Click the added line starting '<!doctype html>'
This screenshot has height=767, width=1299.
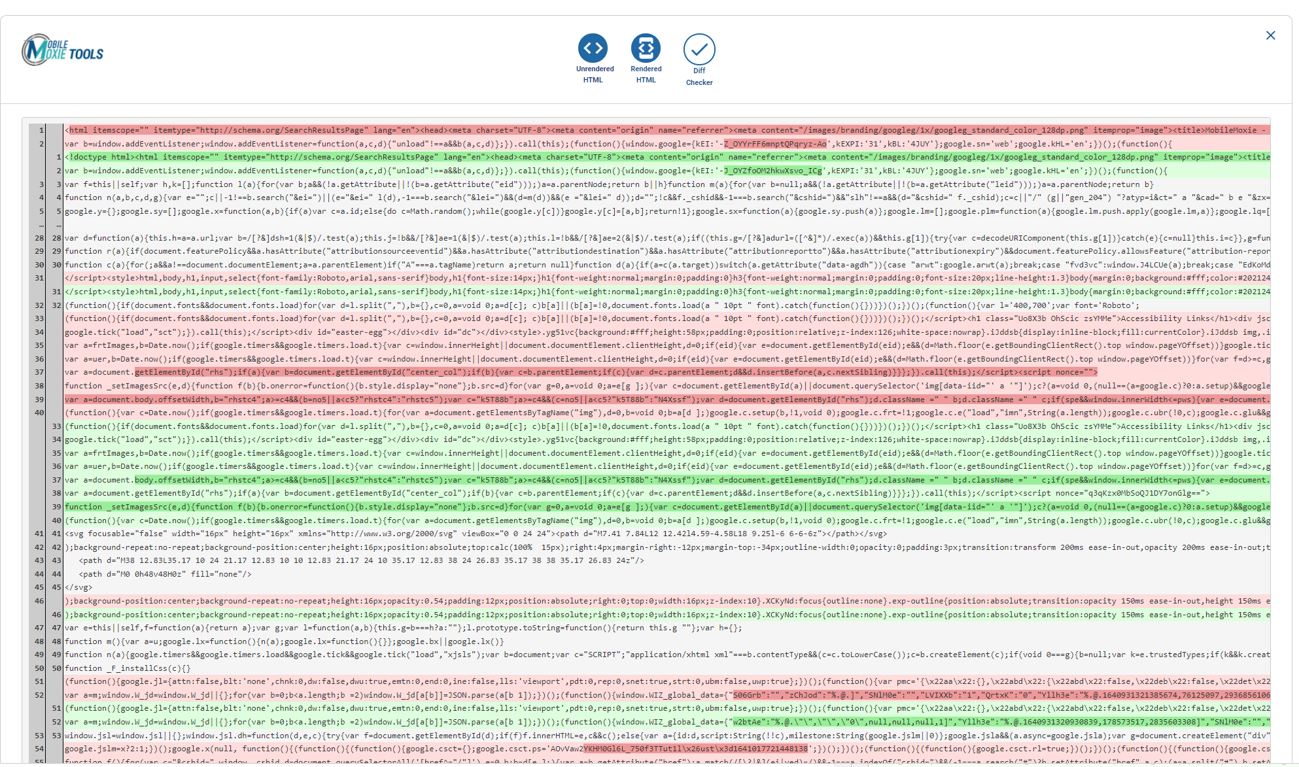667,157
